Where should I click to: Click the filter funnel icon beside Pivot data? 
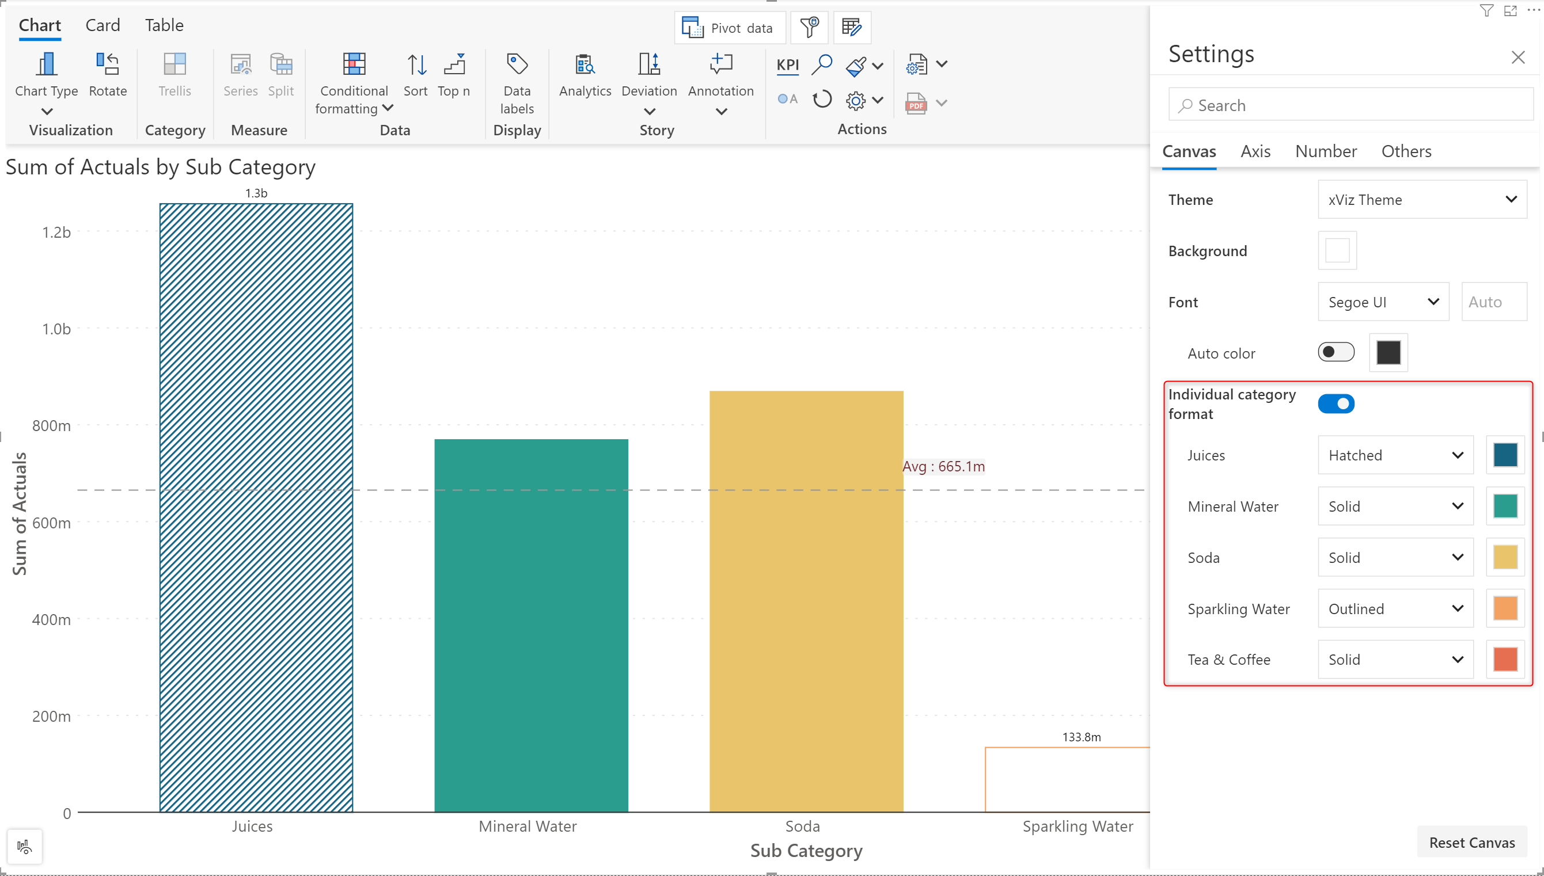tap(810, 28)
